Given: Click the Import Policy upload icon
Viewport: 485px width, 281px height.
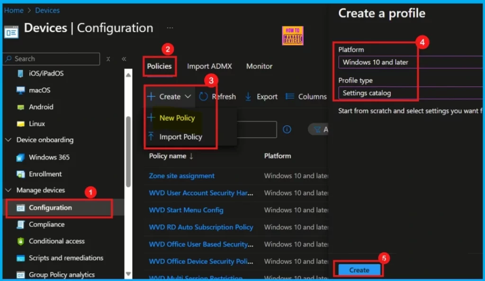Looking at the screenshot, I should [x=151, y=136].
